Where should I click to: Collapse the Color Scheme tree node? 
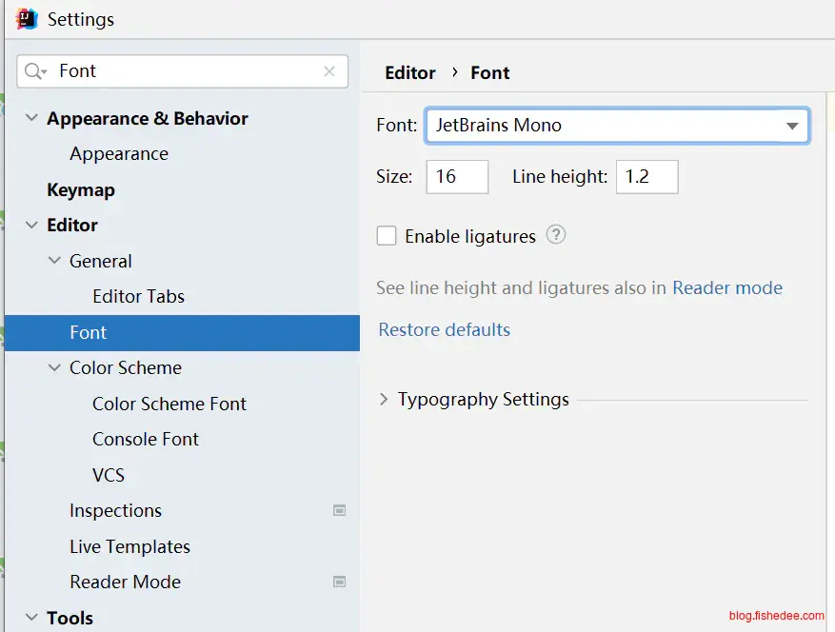tap(54, 367)
